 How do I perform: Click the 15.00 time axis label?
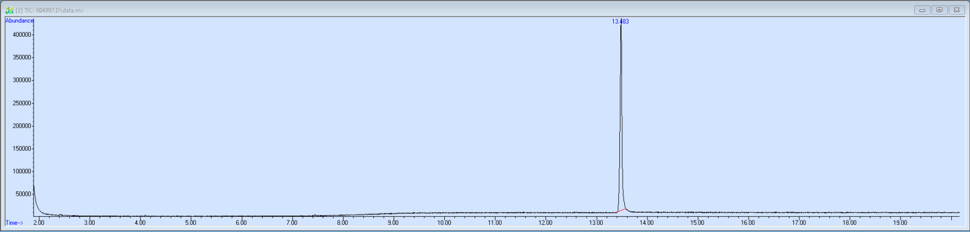[x=697, y=223]
